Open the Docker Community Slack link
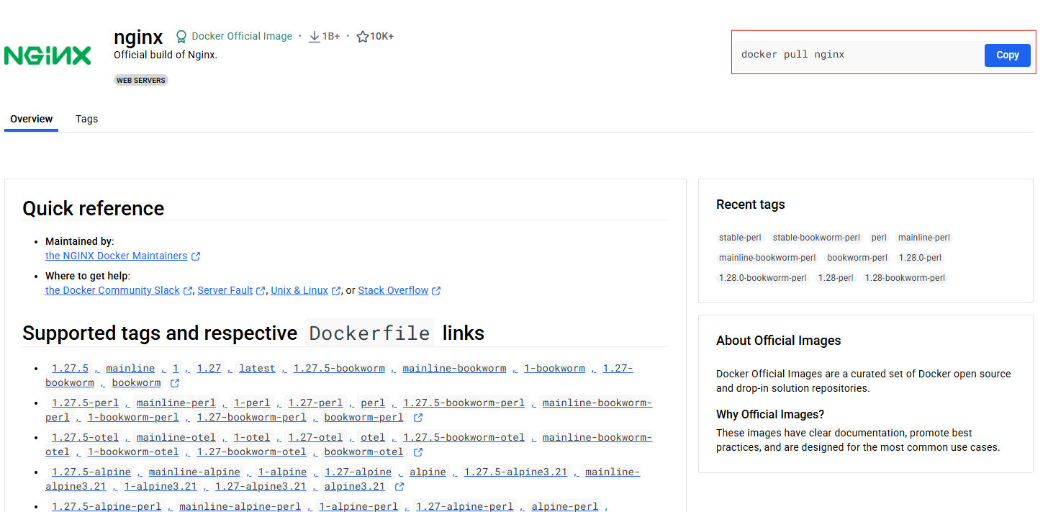Viewport: 1048px width, 512px height. [x=112, y=291]
